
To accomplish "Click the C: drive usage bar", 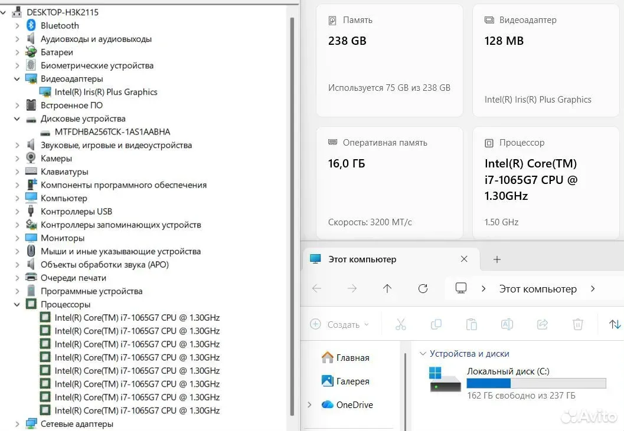I will click(536, 383).
